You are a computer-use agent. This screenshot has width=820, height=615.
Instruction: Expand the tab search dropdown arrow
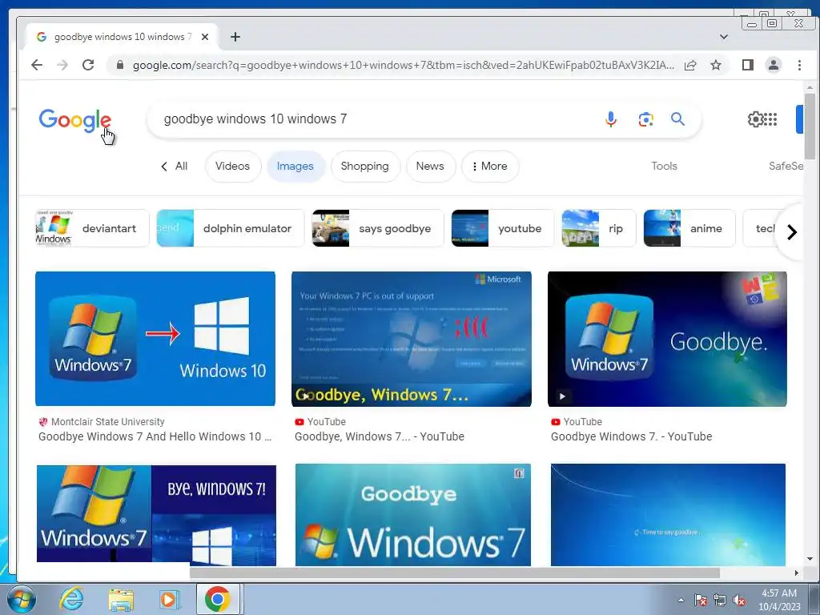point(724,37)
